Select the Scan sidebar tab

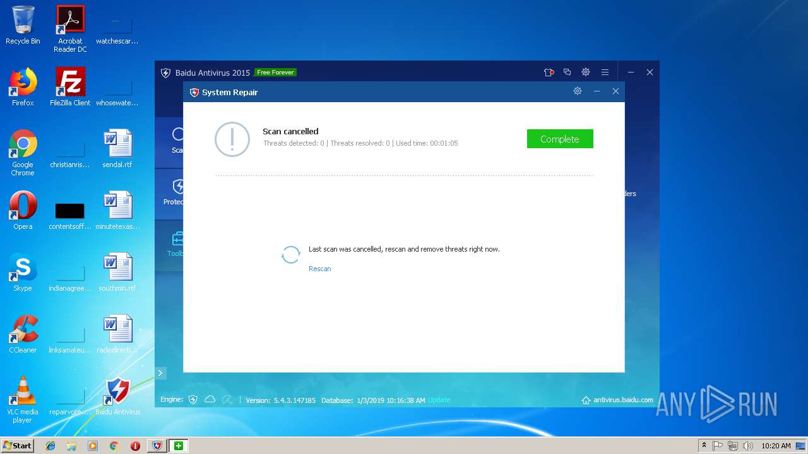(x=169, y=142)
